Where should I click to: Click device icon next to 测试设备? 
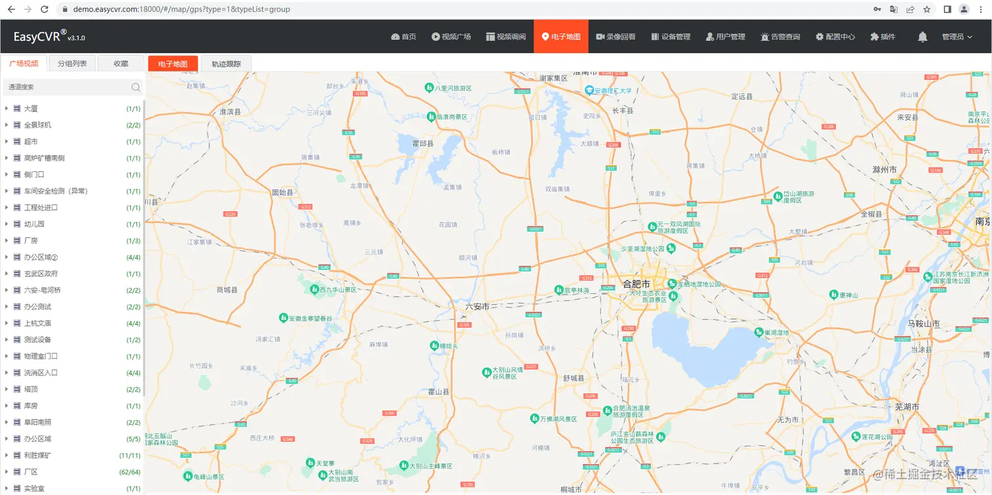pos(17,340)
